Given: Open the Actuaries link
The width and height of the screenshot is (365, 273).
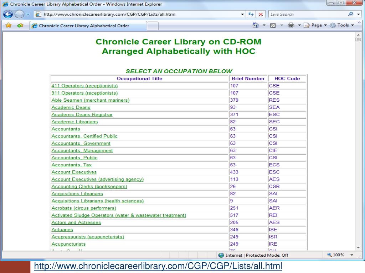Looking at the screenshot, I should pyautogui.click(x=62, y=230).
